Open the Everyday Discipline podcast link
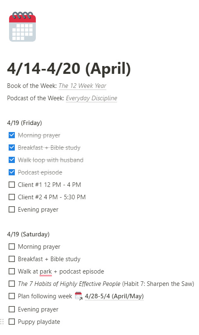The image size is (199, 335). coord(91,98)
